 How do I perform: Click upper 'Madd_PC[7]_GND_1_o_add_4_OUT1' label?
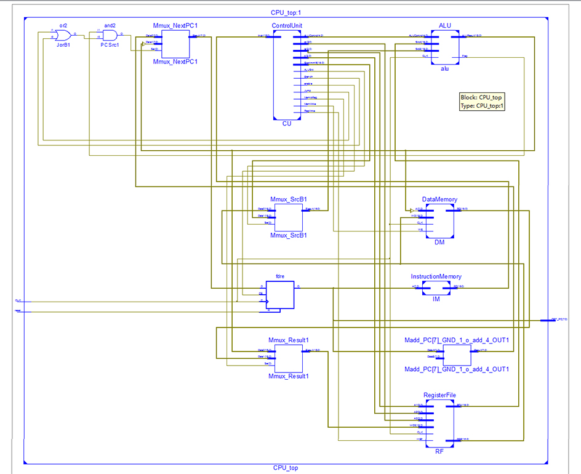[x=457, y=340]
